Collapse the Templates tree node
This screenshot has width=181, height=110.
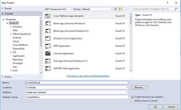pyautogui.click(x=3, y=19)
